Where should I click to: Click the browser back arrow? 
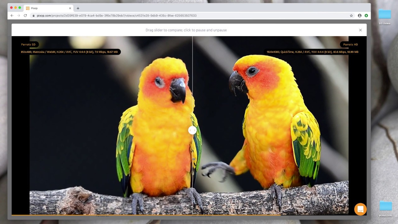[12, 15]
